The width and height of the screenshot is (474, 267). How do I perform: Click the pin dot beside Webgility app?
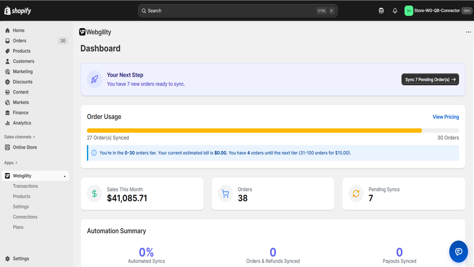[x=65, y=176]
